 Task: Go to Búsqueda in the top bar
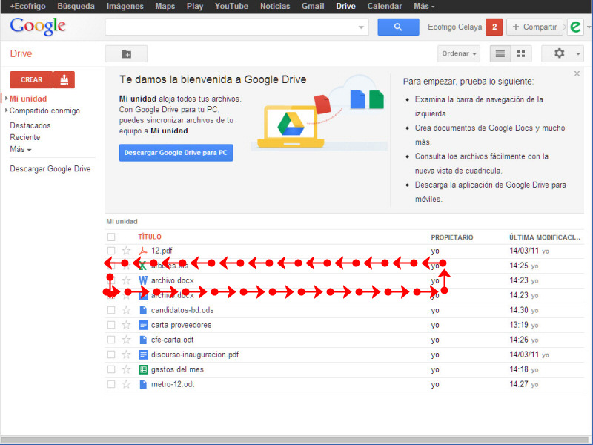[x=76, y=7]
